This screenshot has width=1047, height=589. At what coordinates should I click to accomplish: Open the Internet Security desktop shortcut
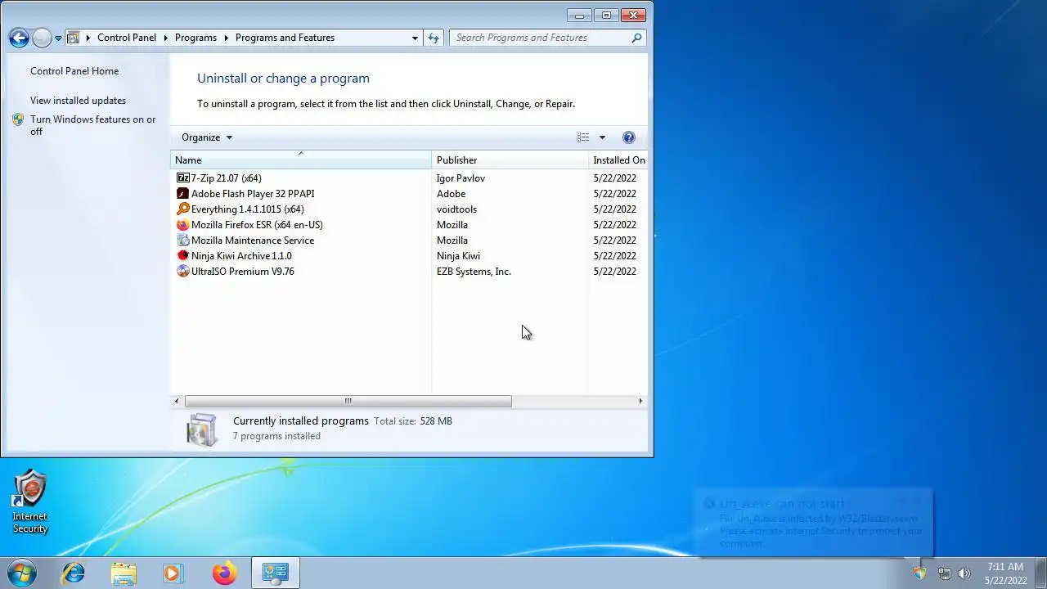click(x=30, y=501)
